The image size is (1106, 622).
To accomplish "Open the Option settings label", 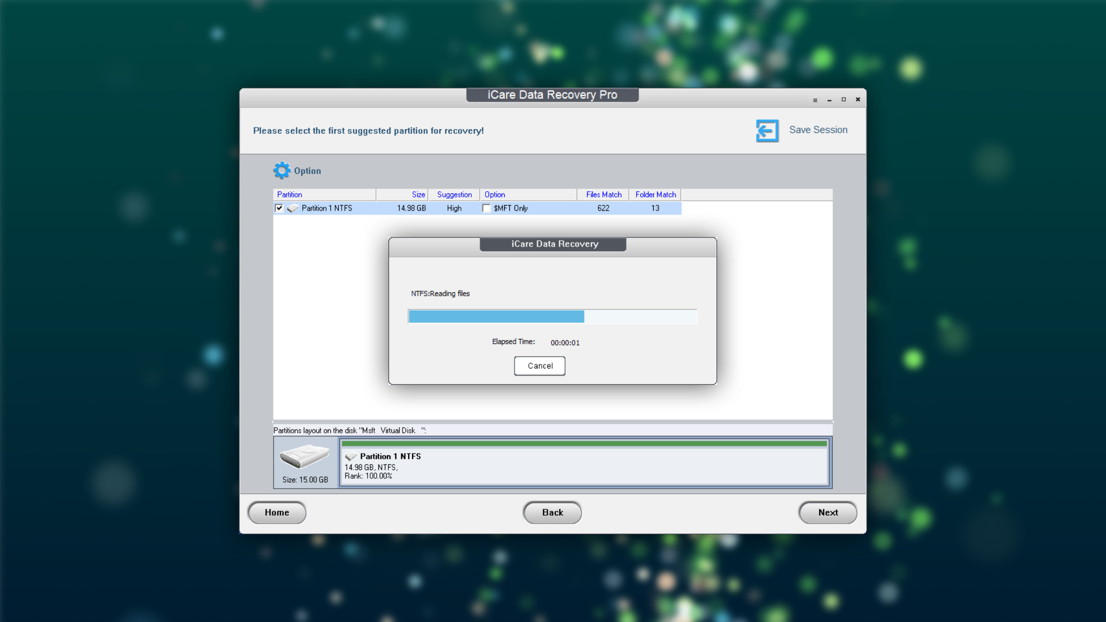I will tap(308, 171).
